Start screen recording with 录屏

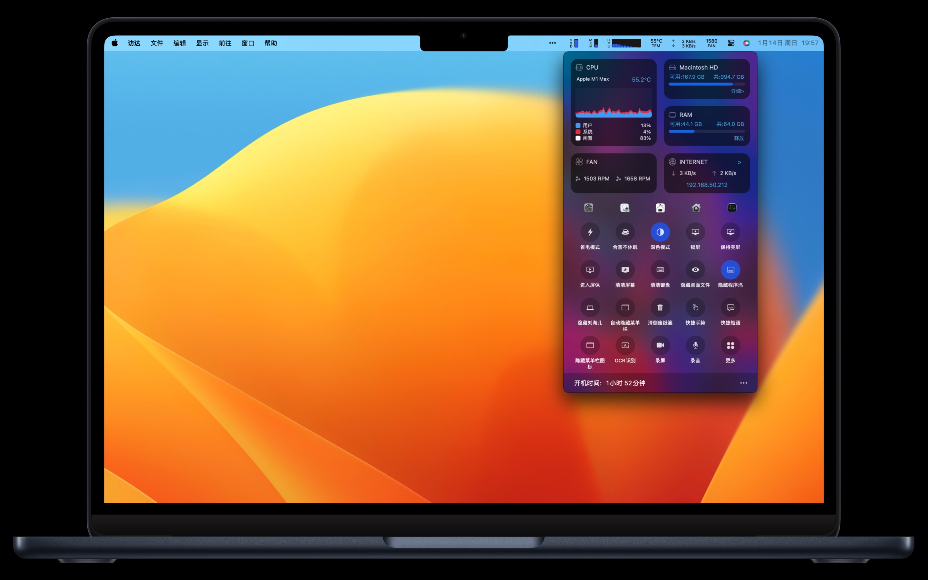660,345
